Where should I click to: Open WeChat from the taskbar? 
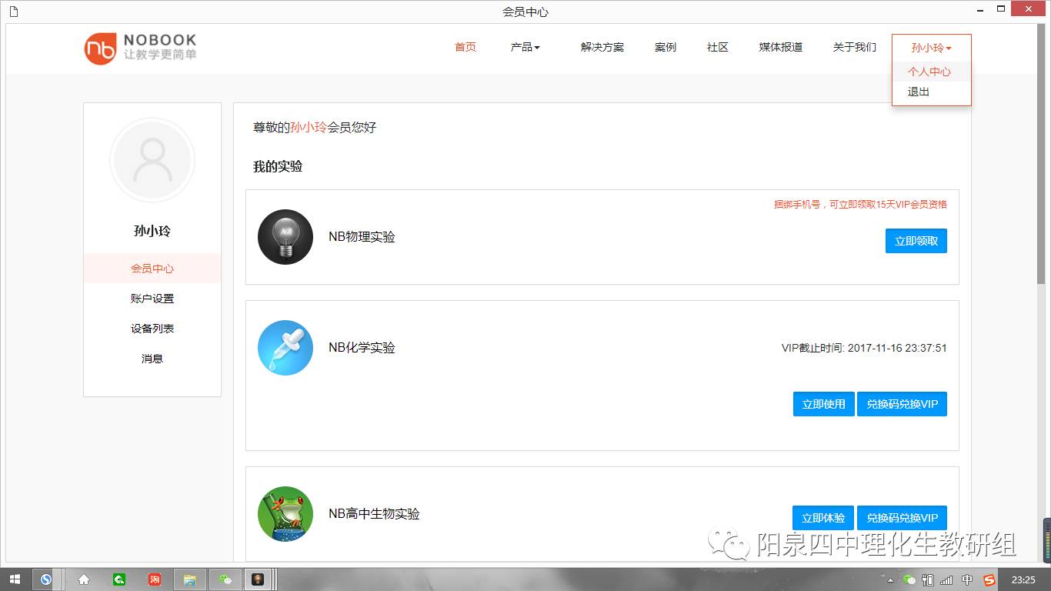click(225, 579)
